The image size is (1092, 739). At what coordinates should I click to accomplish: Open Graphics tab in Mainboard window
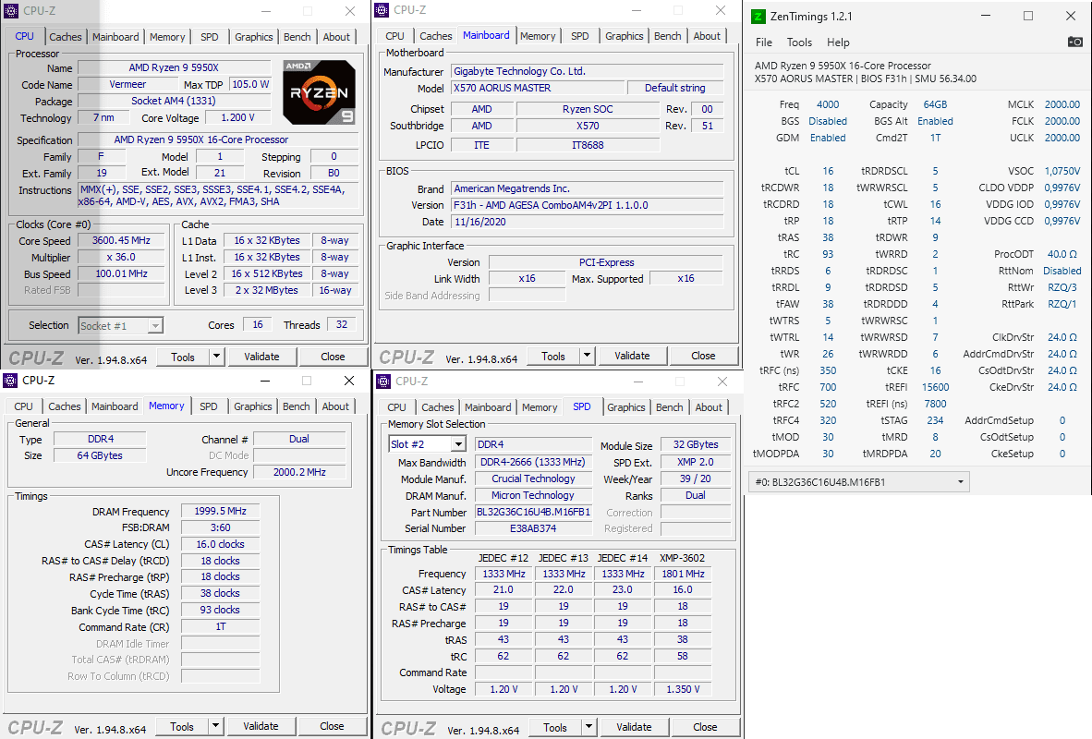[624, 36]
